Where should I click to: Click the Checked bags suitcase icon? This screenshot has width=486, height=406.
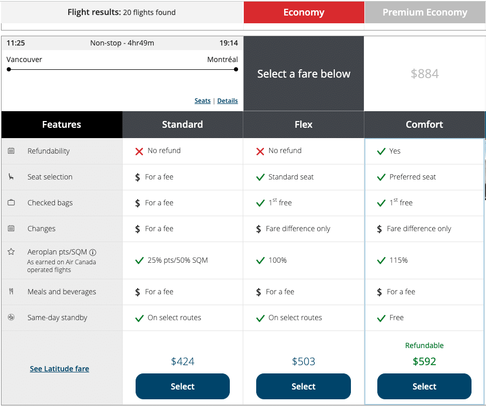(11, 203)
